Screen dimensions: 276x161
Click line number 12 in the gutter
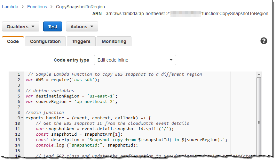point(18,134)
